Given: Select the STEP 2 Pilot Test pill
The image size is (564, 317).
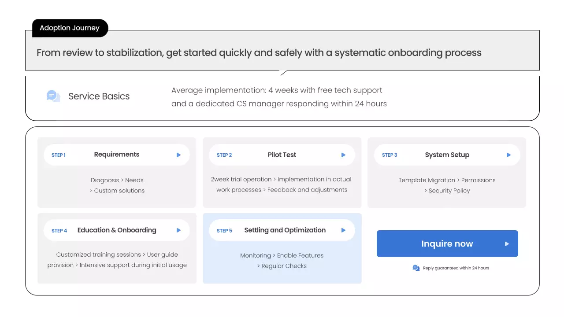Looking at the screenshot, I should tap(282, 155).
